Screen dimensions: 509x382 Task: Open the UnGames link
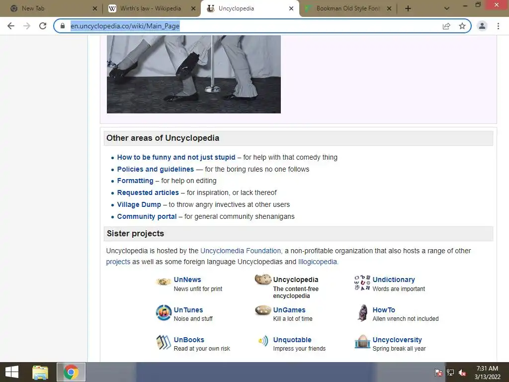[x=289, y=310]
